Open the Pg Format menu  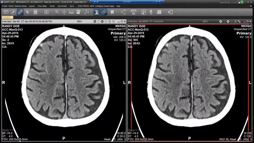(62, 6)
